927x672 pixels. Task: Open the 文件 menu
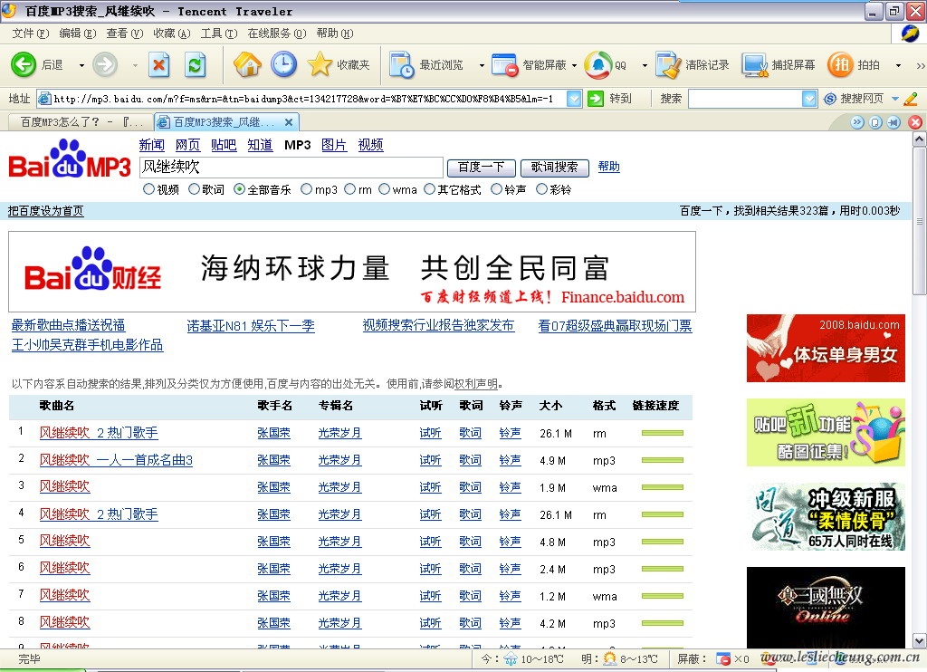click(31, 34)
